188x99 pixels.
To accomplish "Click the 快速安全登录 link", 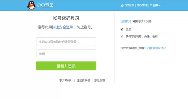I will click(x=63, y=27).
